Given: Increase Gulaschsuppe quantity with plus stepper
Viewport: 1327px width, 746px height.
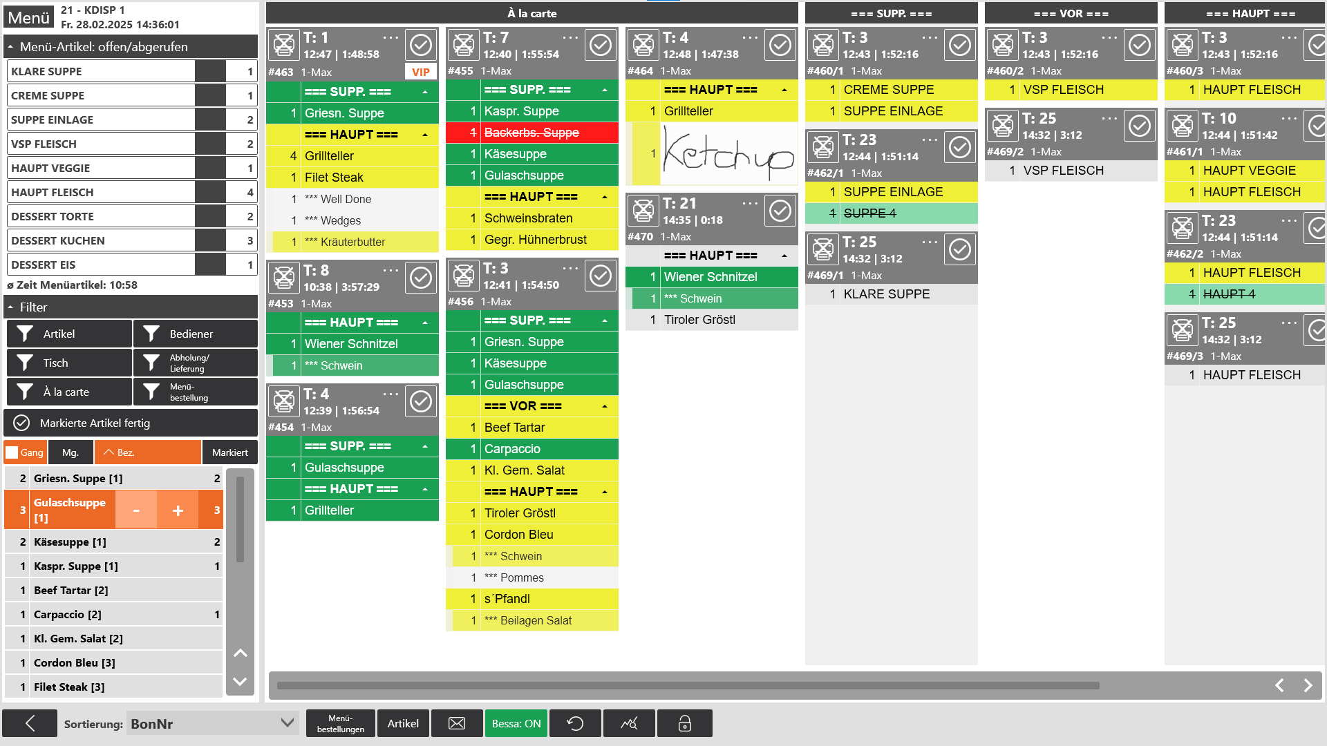Looking at the screenshot, I should (178, 510).
